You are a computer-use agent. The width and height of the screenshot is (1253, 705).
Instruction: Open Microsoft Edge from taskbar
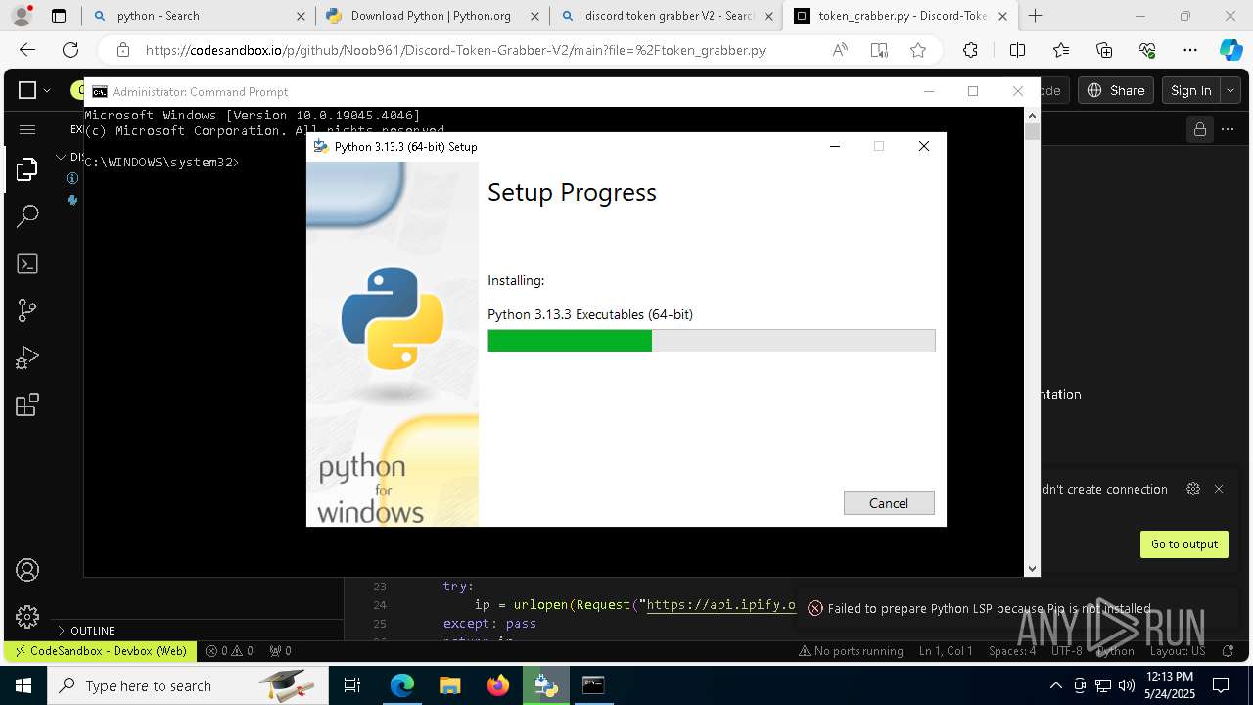[402, 685]
